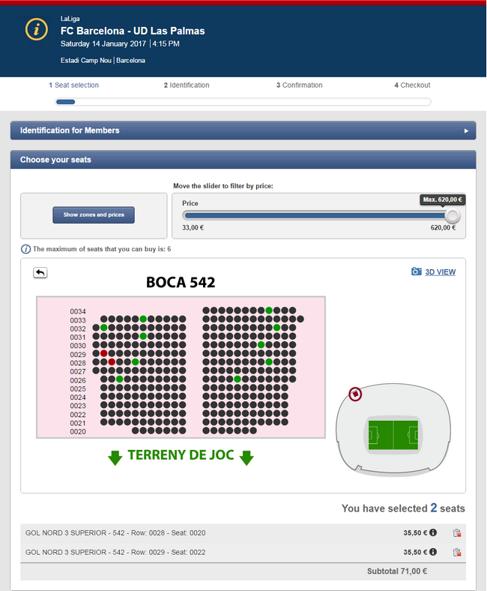Click the price slider handle
487x591 pixels.
(453, 215)
